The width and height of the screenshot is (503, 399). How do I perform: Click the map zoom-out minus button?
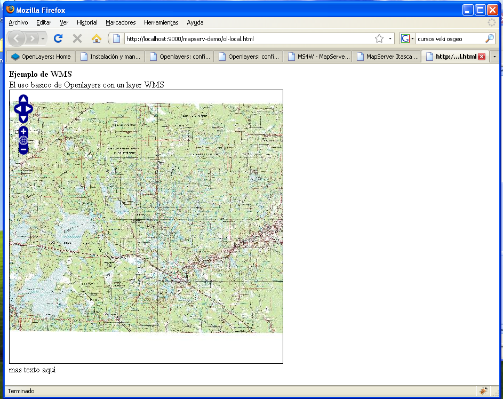pyautogui.click(x=23, y=150)
